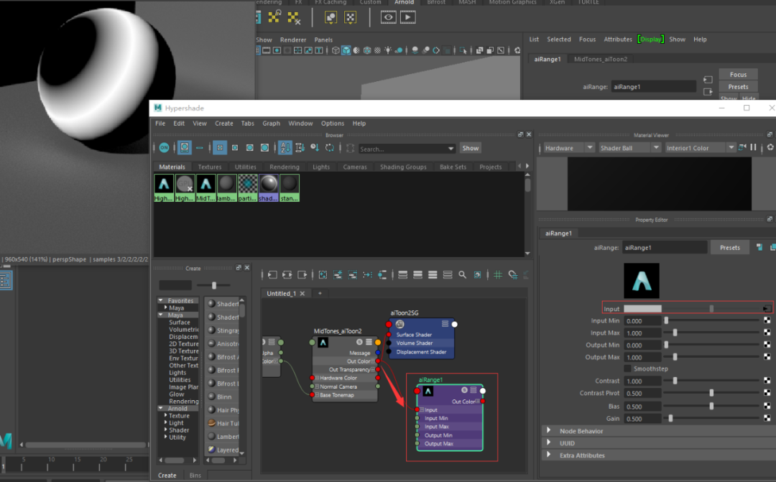Open the Tabs menu in Hypershade

point(247,124)
